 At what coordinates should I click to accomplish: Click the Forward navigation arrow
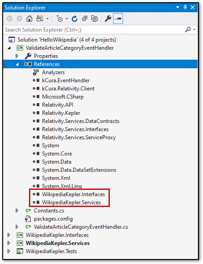[19, 19]
